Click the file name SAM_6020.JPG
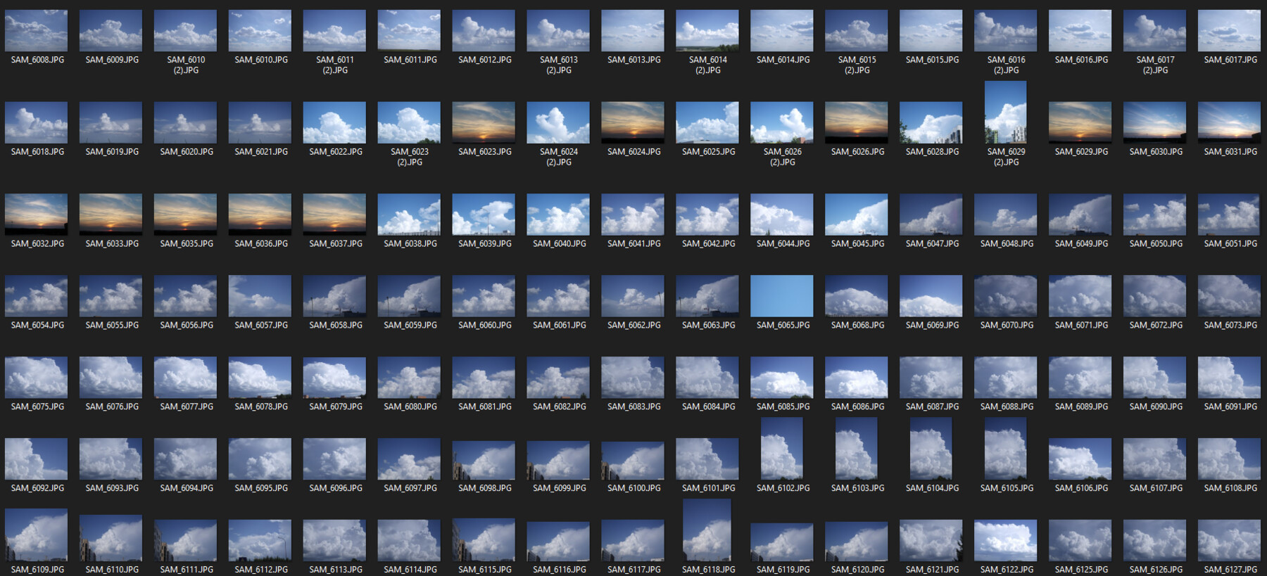Viewport: 1267px width, 576px height. 187,152
